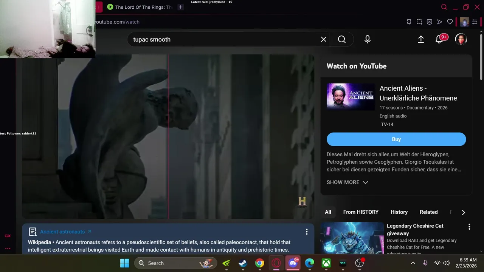The width and height of the screenshot is (484, 272).
Task: Select the History filter chip
Action: tap(399, 212)
